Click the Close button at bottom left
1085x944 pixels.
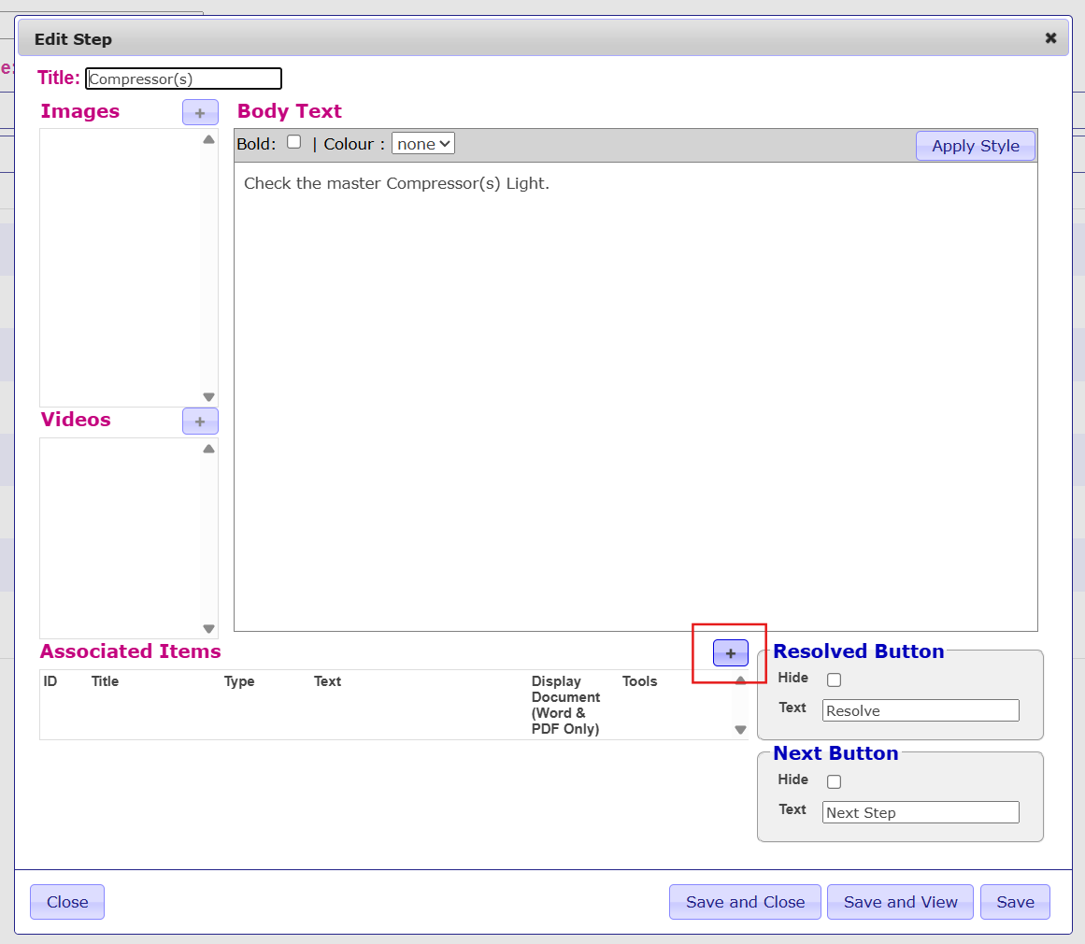coord(67,902)
